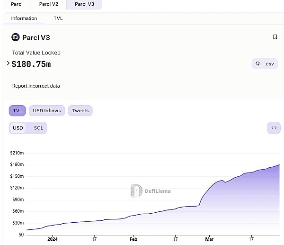Click the download icon in .csv button

[258, 64]
